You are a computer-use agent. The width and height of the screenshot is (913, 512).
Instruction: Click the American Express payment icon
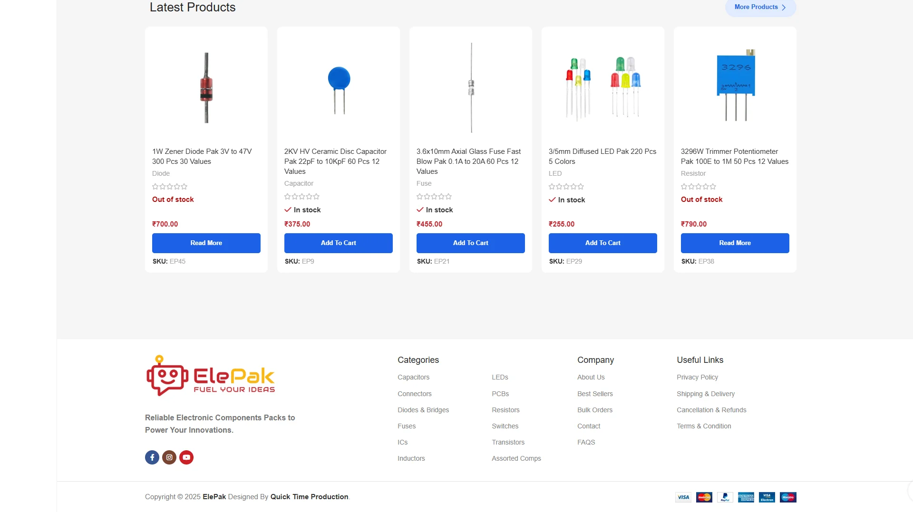pos(746,497)
